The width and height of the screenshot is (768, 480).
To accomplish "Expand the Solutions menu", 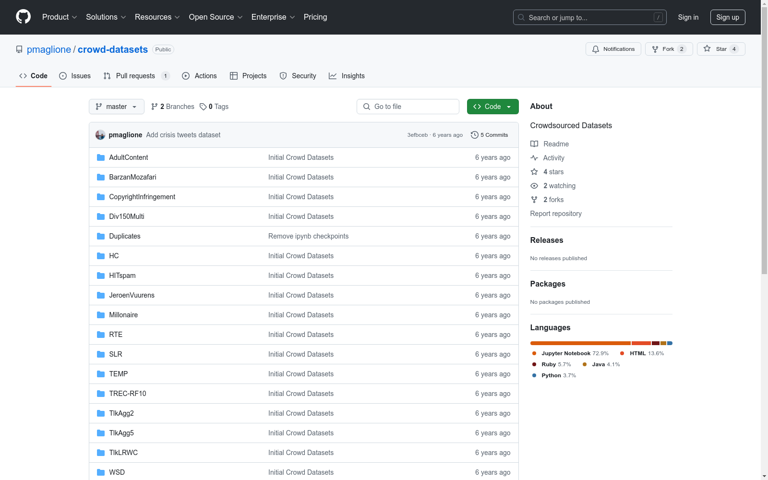I will pos(106,17).
